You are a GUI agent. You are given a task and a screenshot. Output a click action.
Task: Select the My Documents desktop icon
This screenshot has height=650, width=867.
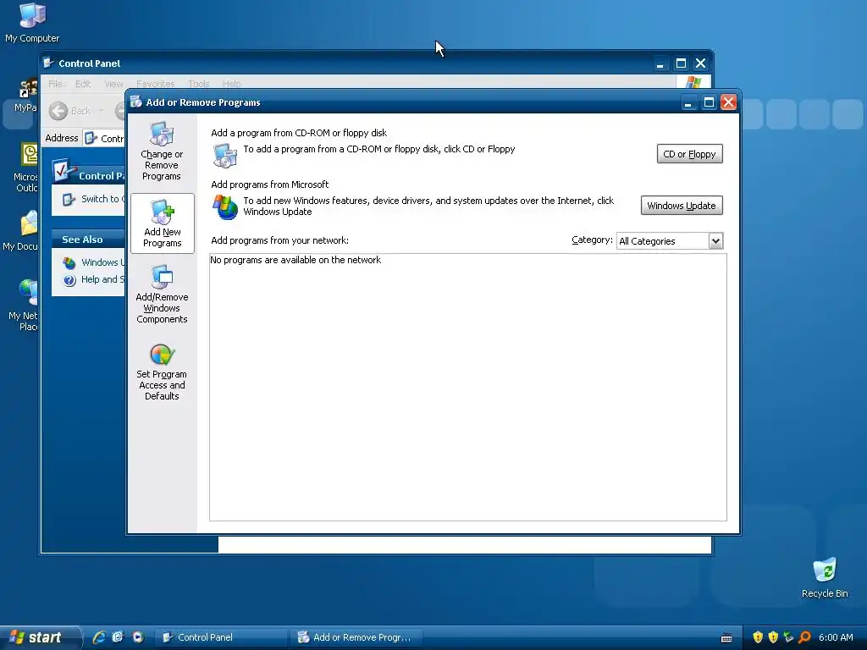pyautogui.click(x=22, y=231)
